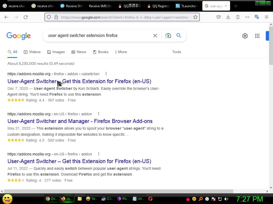Click the scroll-down arrow on vertical scrollbar
This screenshot has width=273, height=204.
[271, 187]
